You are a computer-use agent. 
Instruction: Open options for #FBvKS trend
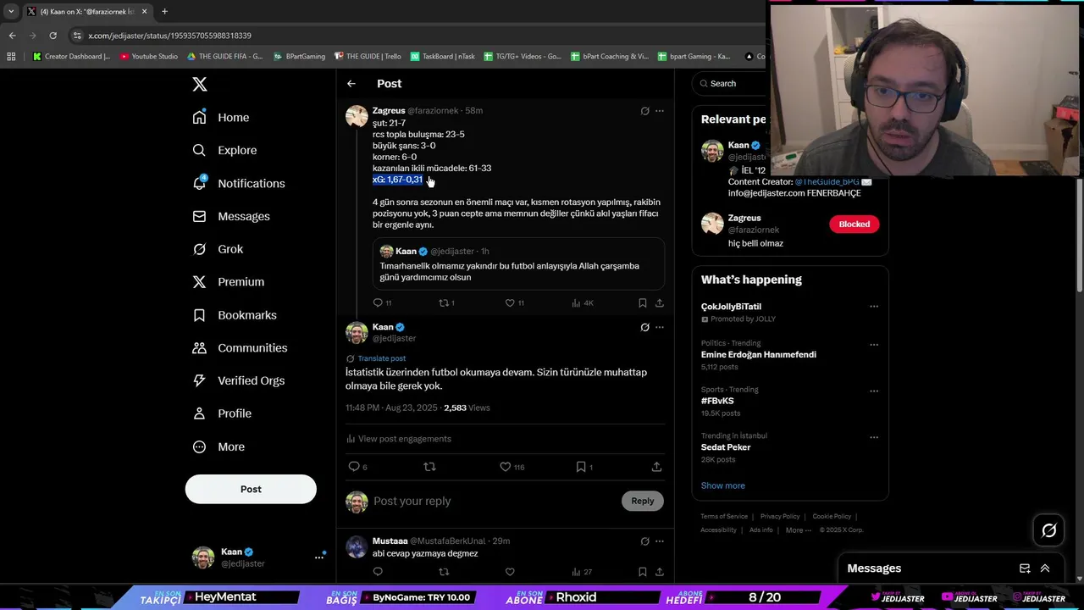tap(874, 391)
